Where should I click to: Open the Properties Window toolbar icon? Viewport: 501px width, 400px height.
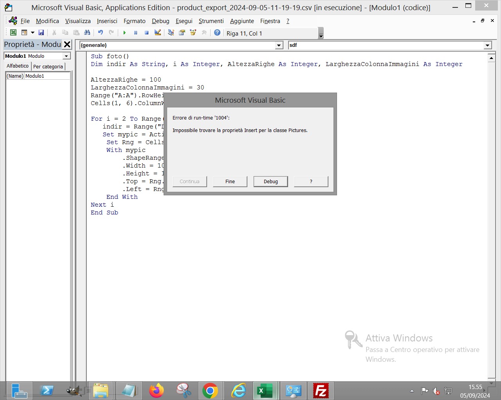(x=182, y=33)
